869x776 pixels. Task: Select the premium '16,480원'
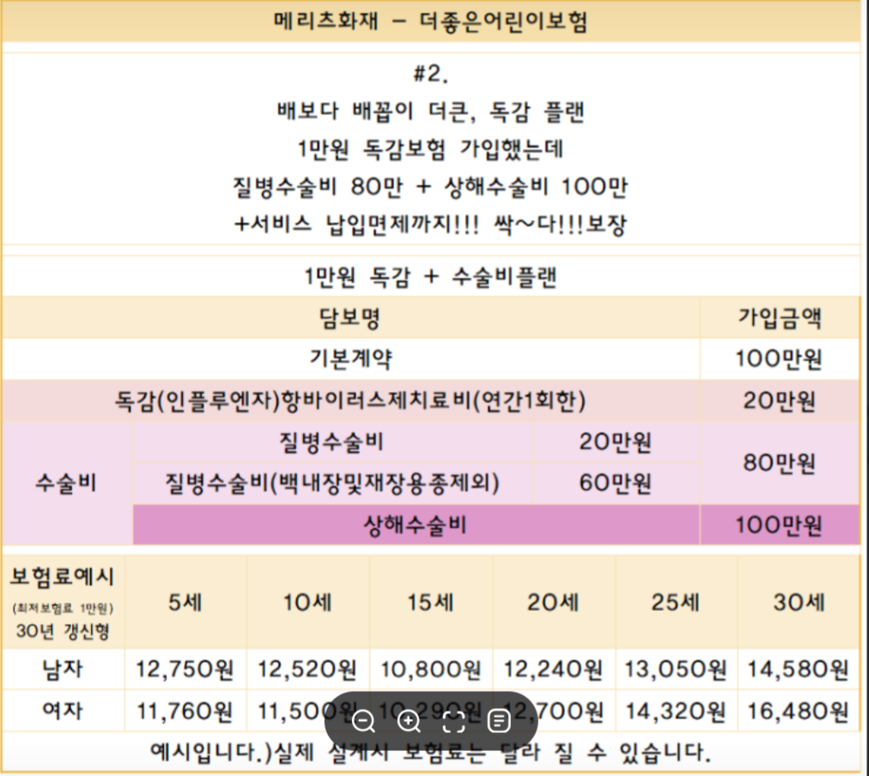799,711
